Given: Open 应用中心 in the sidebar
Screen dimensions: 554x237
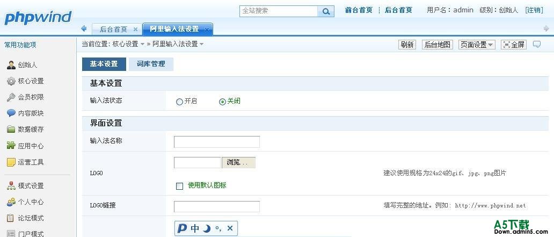Looking at the screenshot, I should click(31, 146).
